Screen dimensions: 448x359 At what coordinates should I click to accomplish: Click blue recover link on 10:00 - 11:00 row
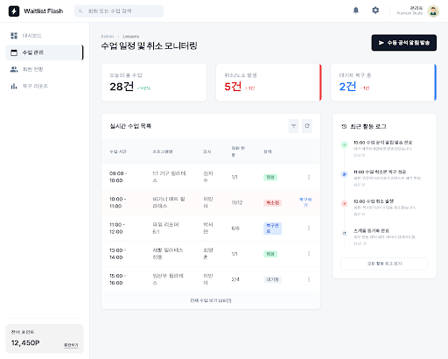coord(305,202)
